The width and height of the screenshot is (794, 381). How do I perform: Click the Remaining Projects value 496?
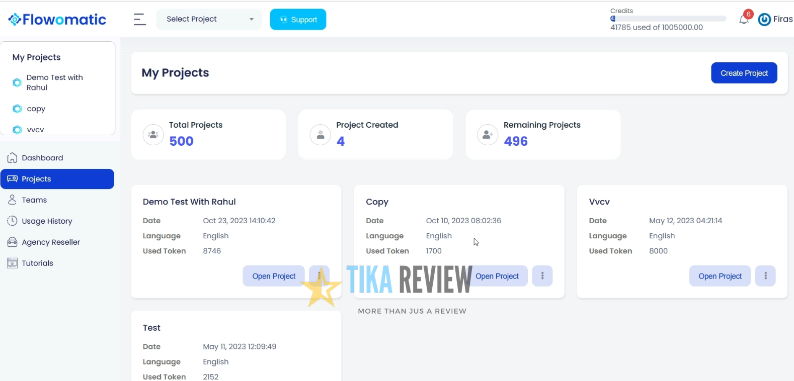516,141
